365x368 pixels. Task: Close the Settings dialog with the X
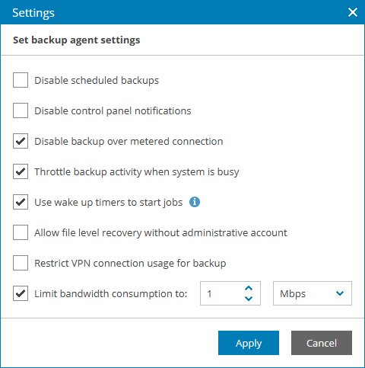tap(353, 12)
